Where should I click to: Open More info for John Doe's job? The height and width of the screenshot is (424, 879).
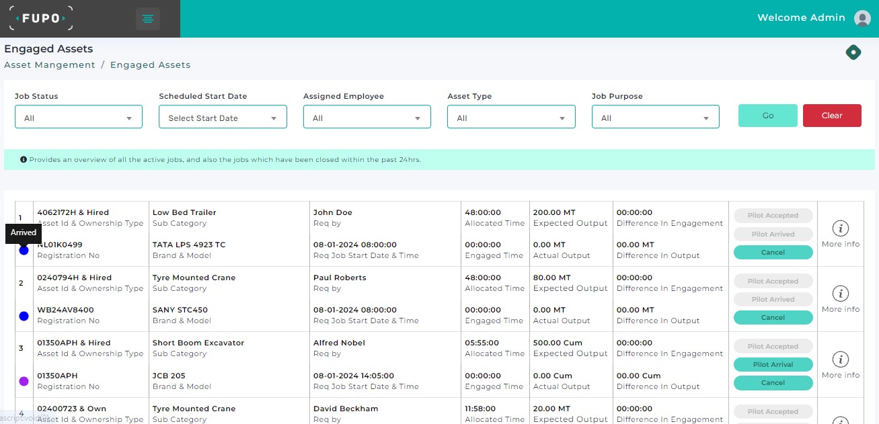point(841,234)
